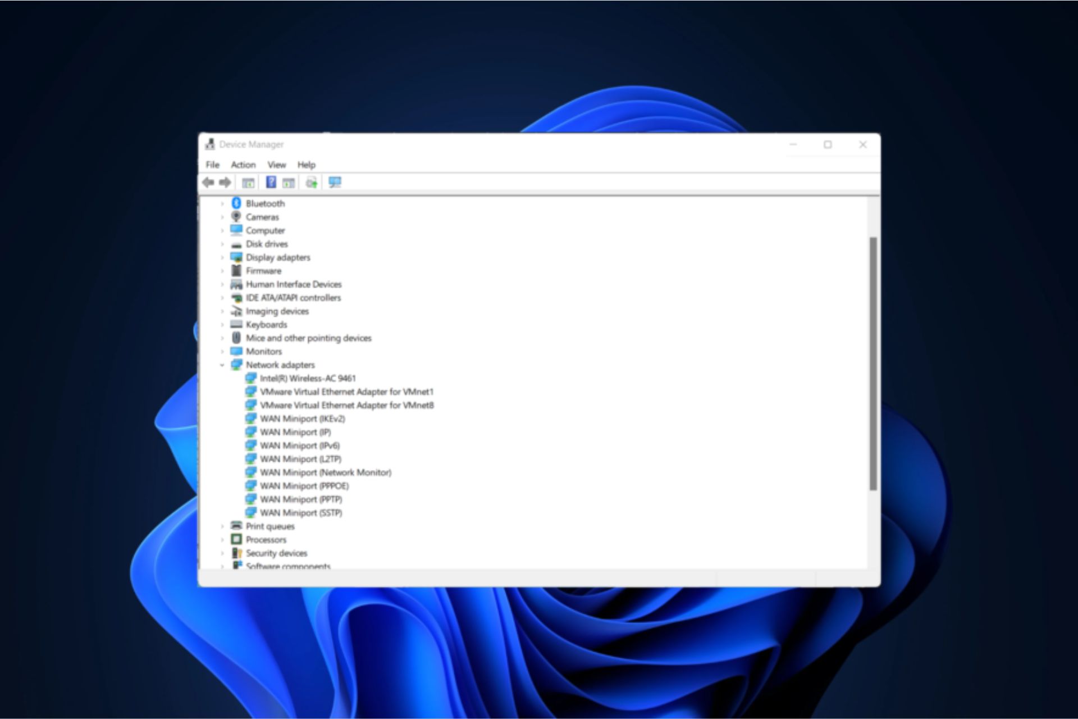Click the blue Help question-mark toolbar icon
Image resolution: width=1078 pixels, height=719 pixels.
click(x=271, y=182)
